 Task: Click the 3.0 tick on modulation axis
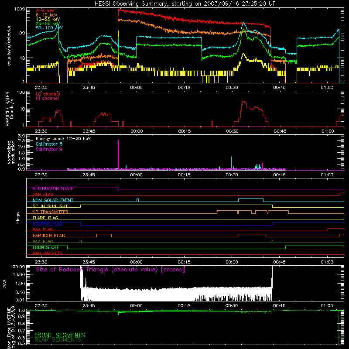tap(21, 136)
